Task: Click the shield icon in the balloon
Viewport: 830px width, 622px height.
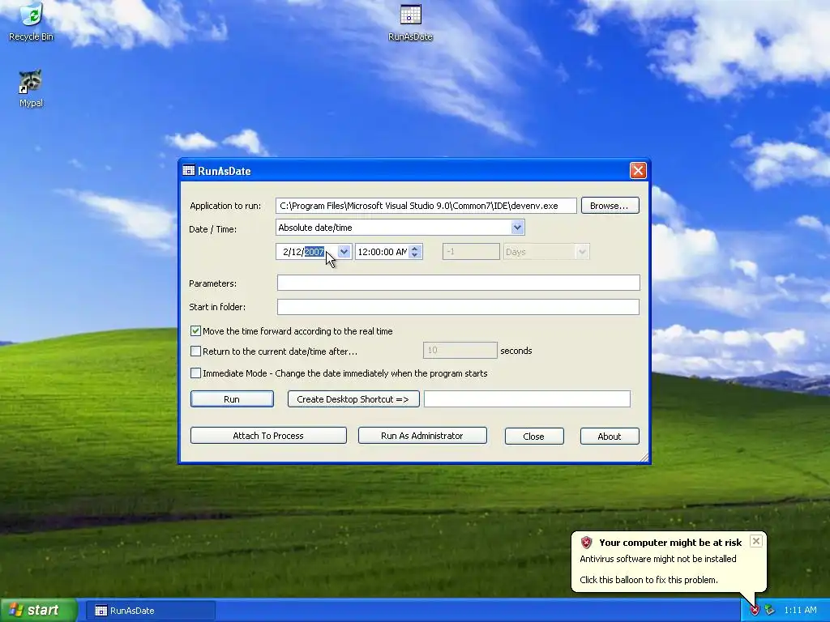Action: 586,542
